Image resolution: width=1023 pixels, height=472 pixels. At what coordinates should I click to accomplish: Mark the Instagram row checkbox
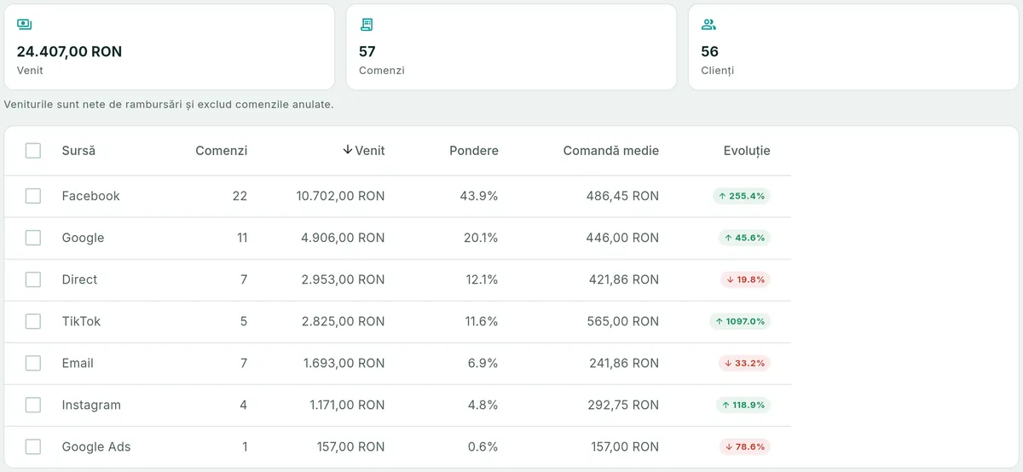pos(33,405)
